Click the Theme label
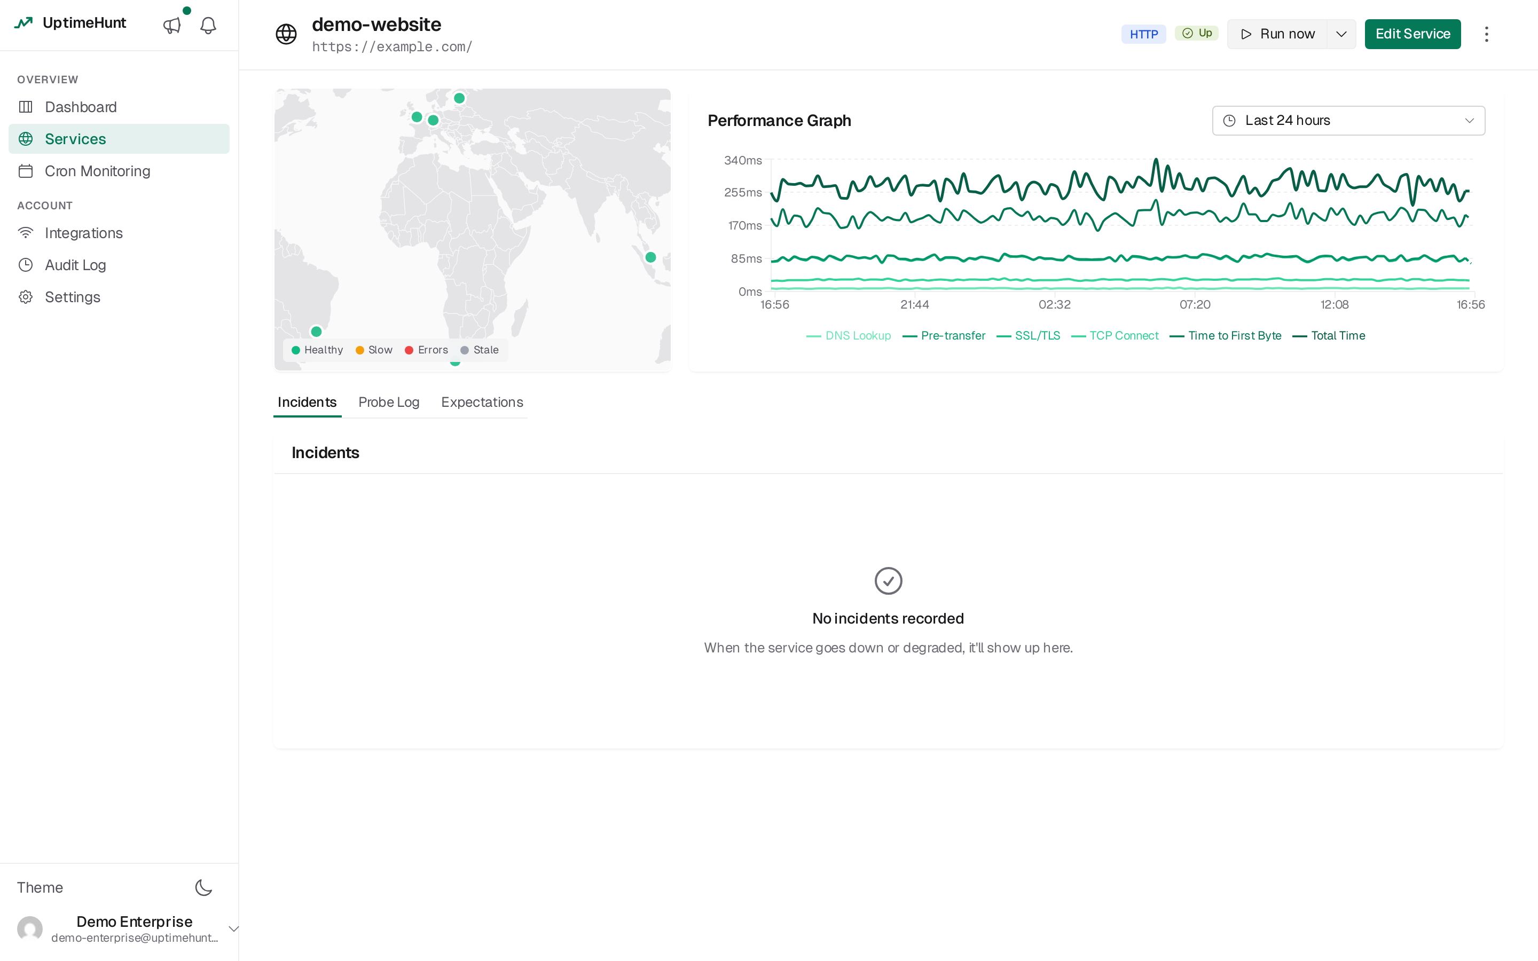This screenshot has height=961, width=1538. click(40, 887)
